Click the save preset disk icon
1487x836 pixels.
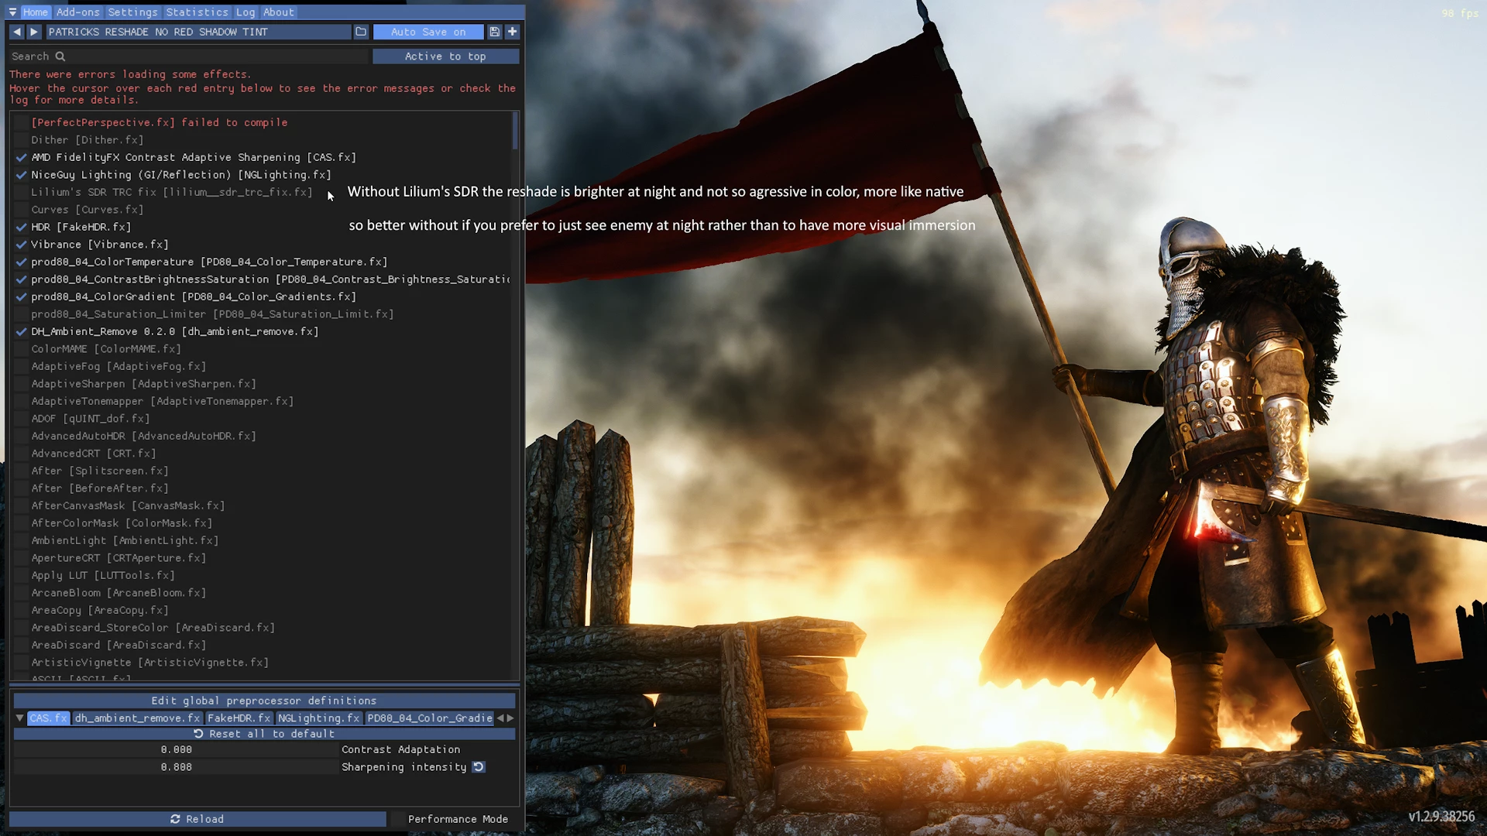495,32
